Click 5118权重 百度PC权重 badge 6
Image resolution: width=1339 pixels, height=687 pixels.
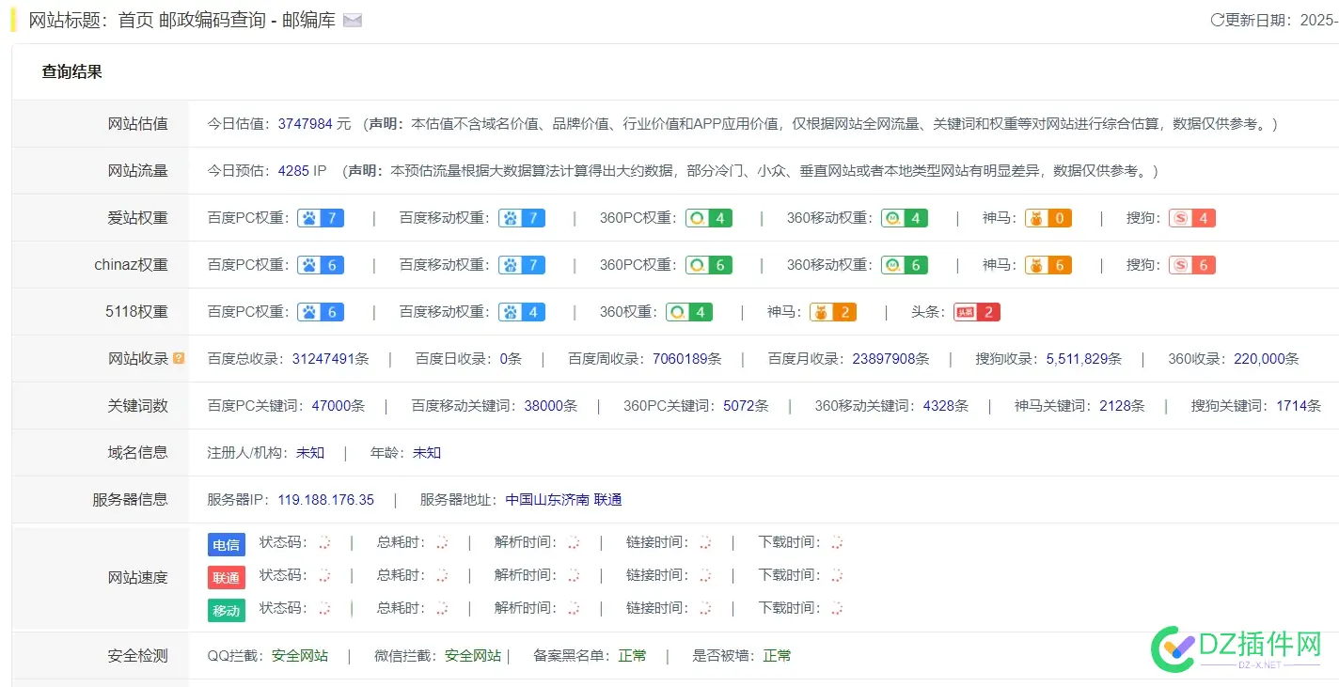[321, 312]
